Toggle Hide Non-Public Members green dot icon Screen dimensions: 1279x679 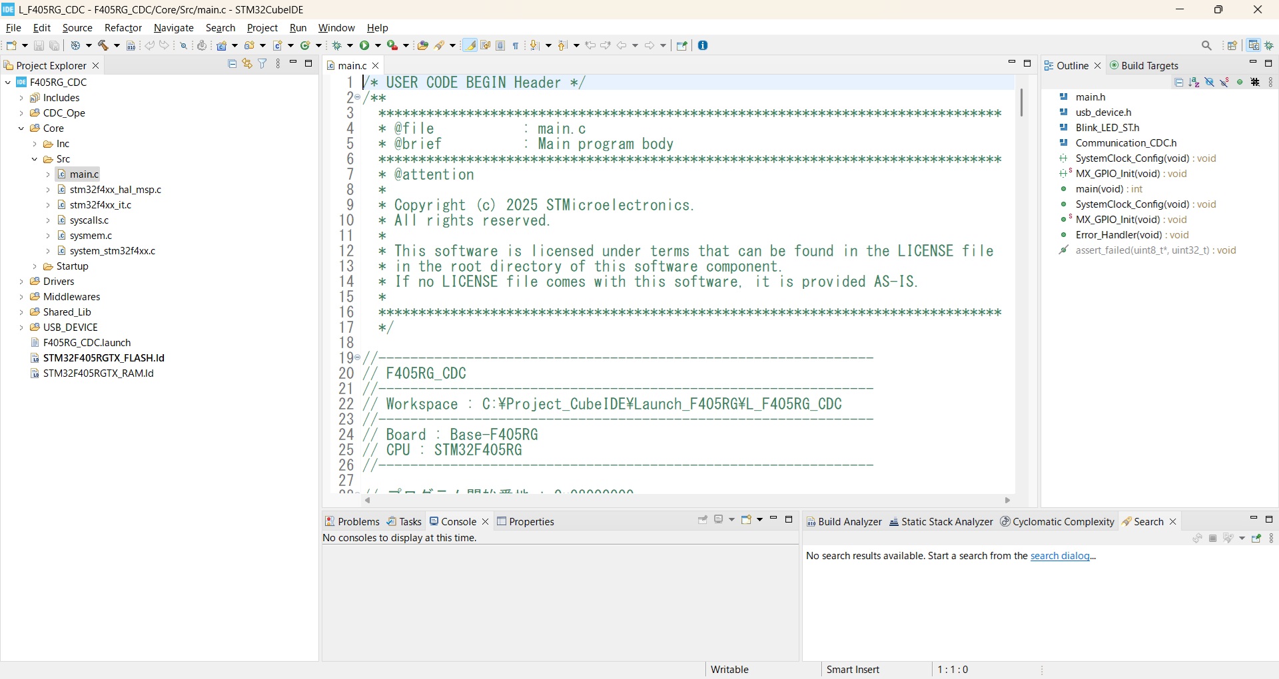(x=1240, y=82)
